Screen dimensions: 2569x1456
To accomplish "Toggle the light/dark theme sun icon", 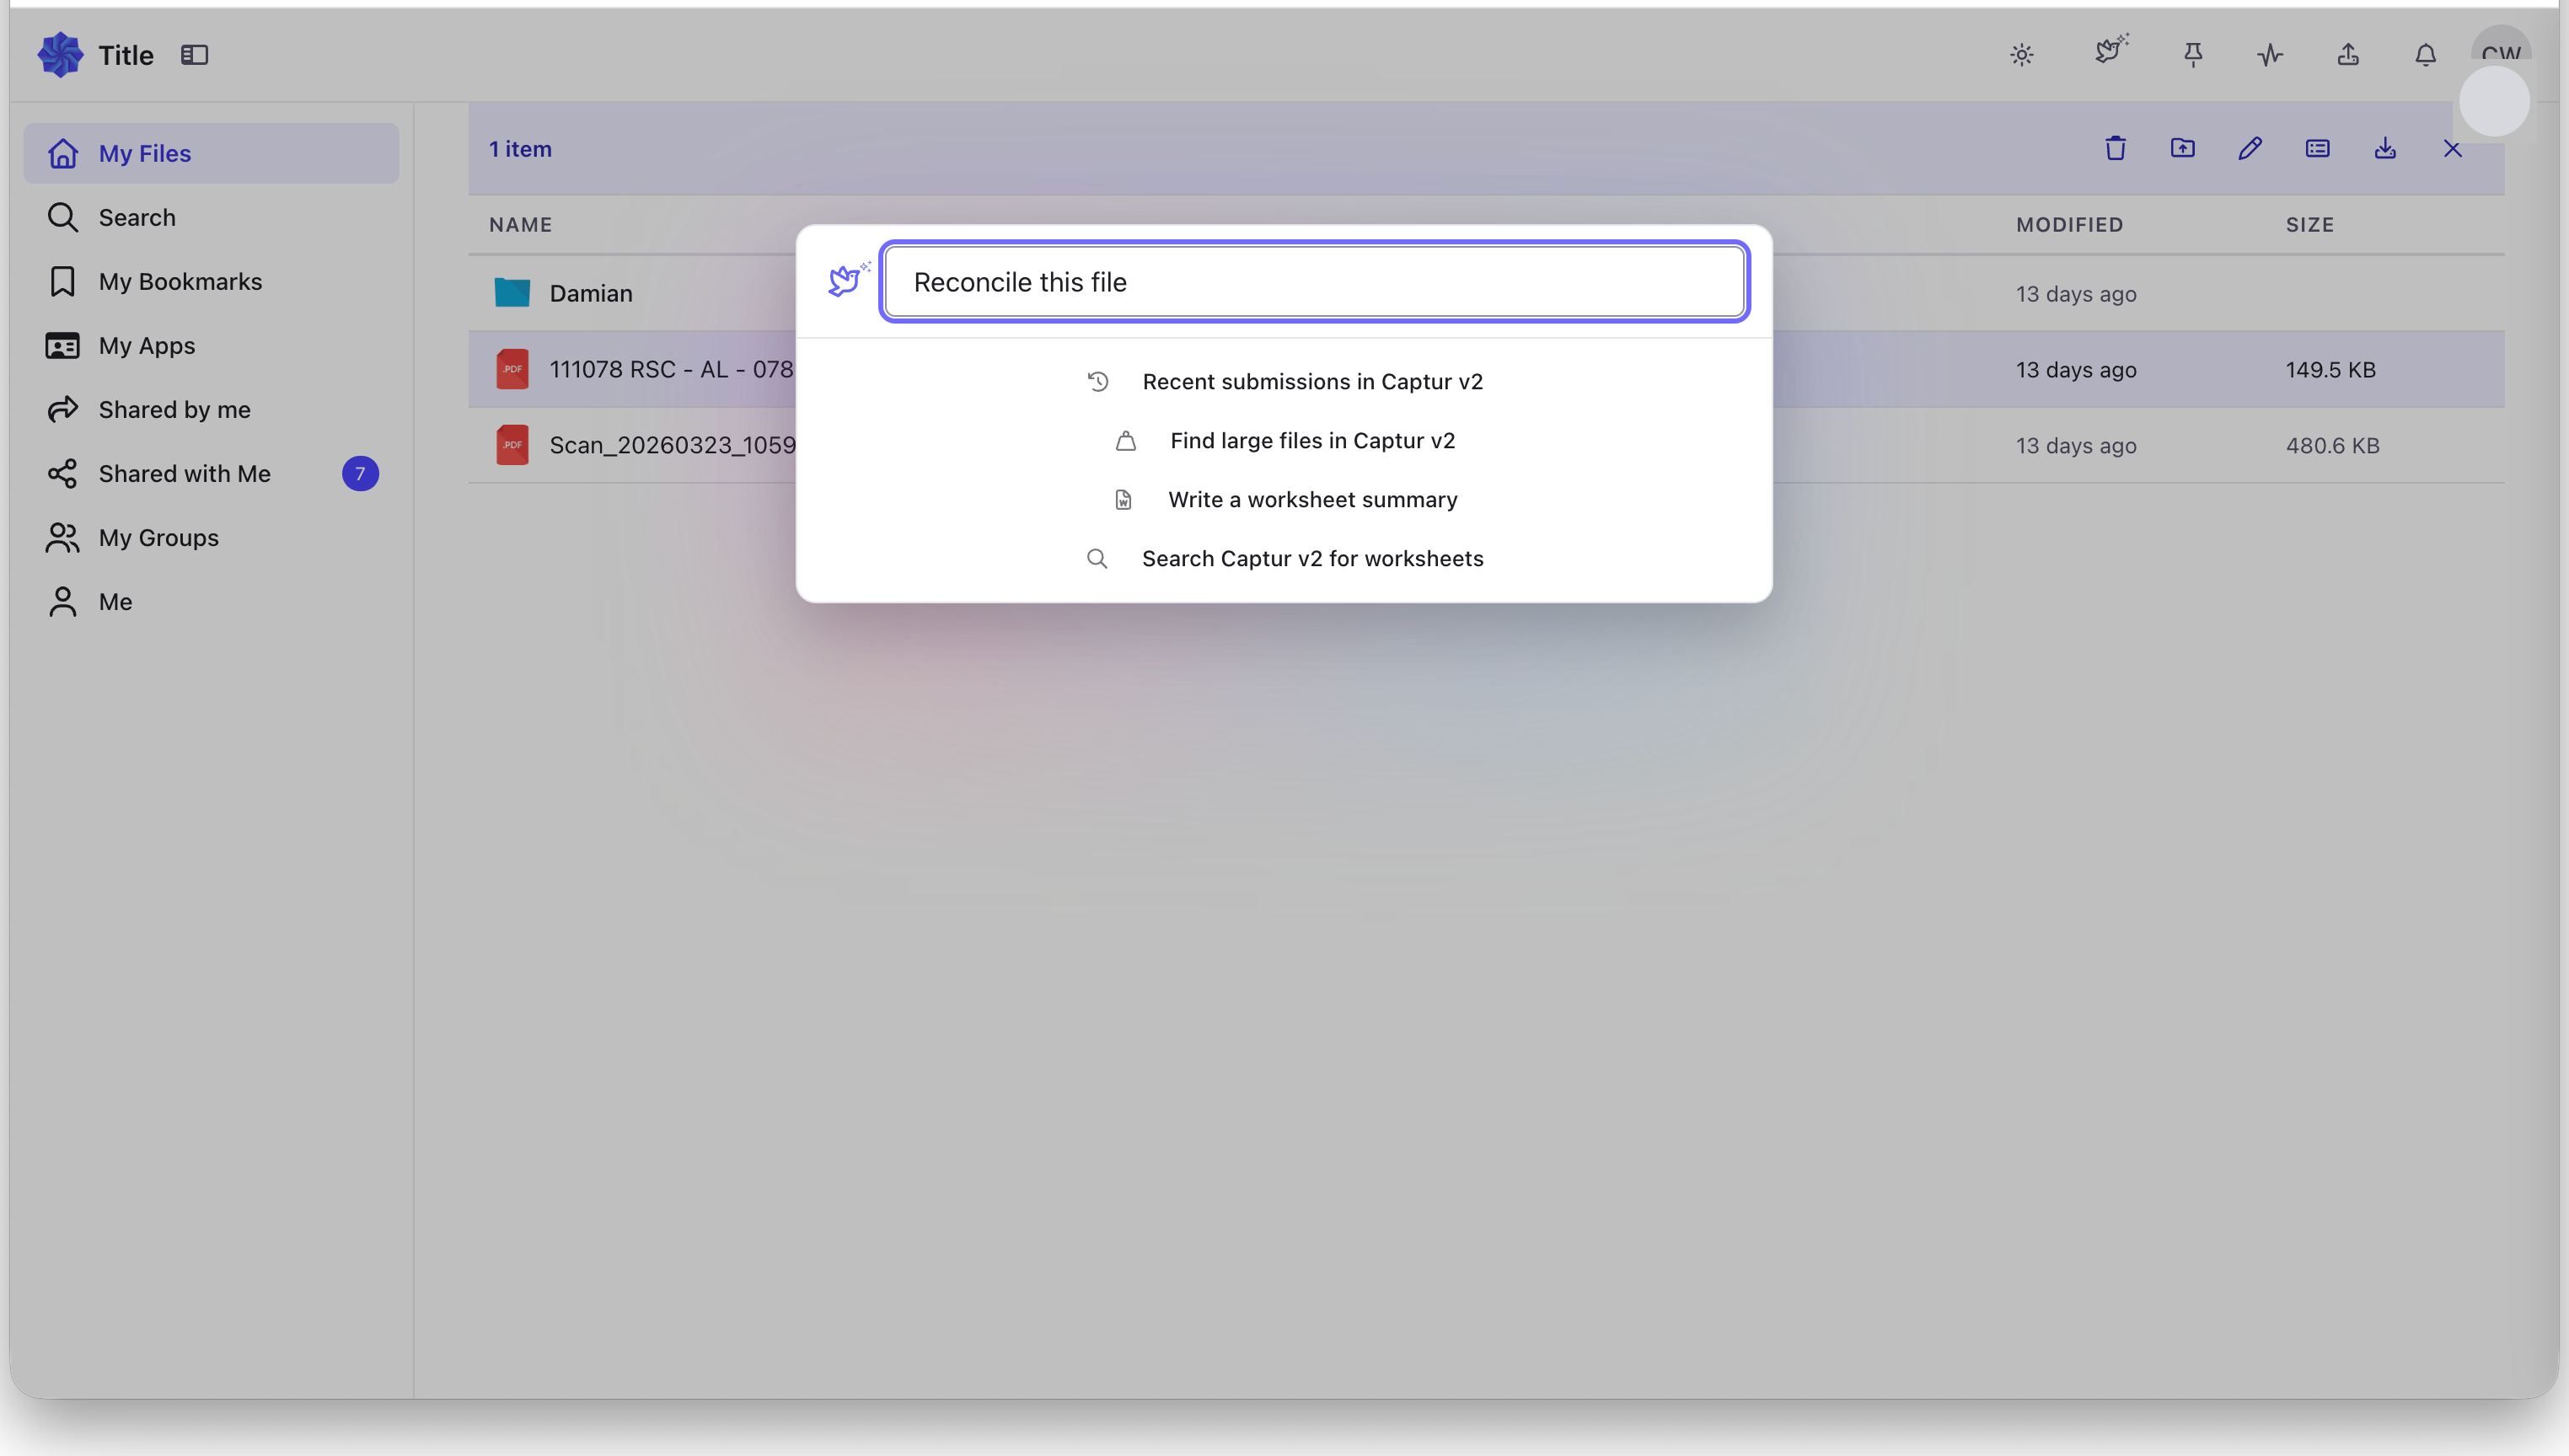I will tap(2021, 55).
